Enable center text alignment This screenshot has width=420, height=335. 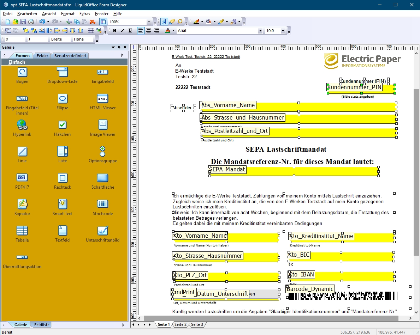(149, 30)
